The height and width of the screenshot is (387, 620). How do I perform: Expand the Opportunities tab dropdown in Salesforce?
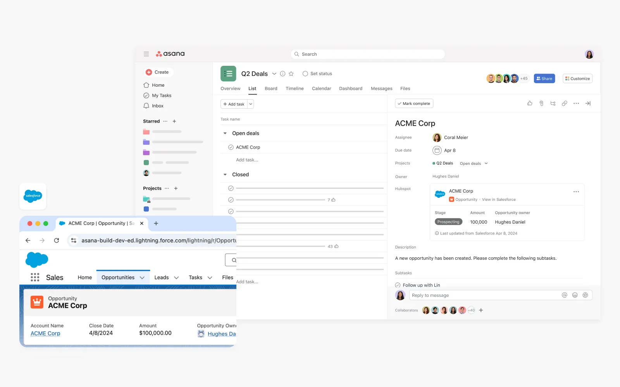coord(142,277)
